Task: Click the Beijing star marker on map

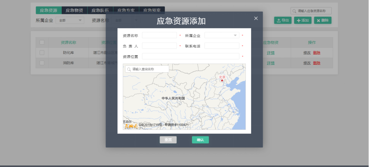Action: [x=222, y=80]
